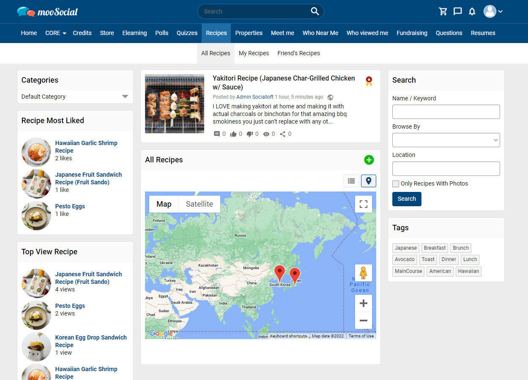The width and height of the screenshot is (528, 380).
Task: Open the Elearning menu item
Action: tap(134, 33)
